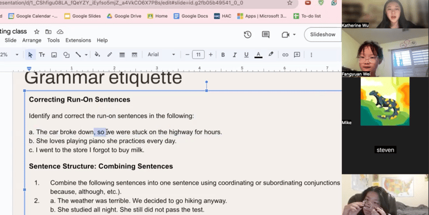The image size is (429, 215).
Task: Select Mike's salamander avatar tile
Action: [385, 101]
